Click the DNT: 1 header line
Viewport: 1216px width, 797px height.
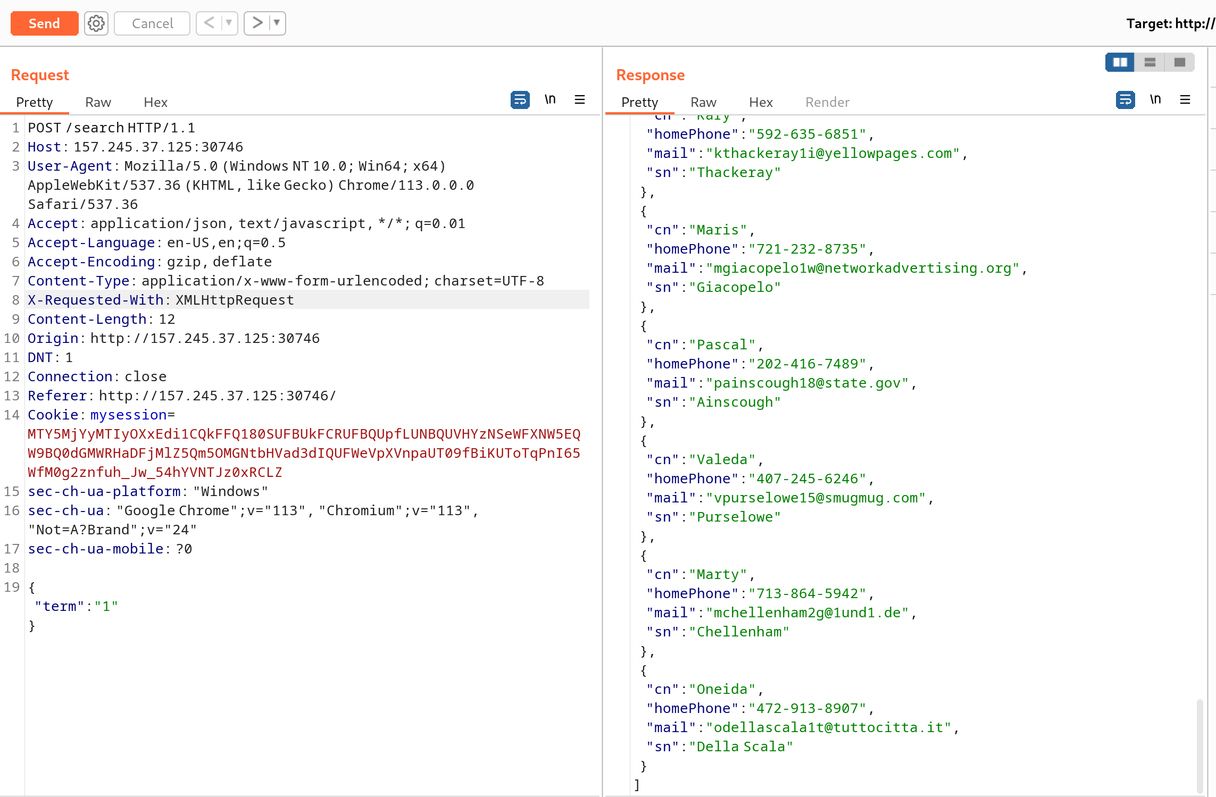[50, 357]
